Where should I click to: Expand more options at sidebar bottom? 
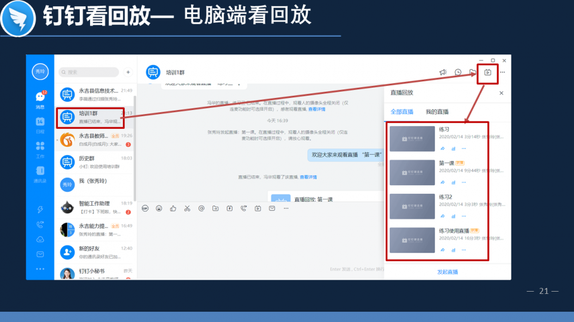[x=40, y=269]
